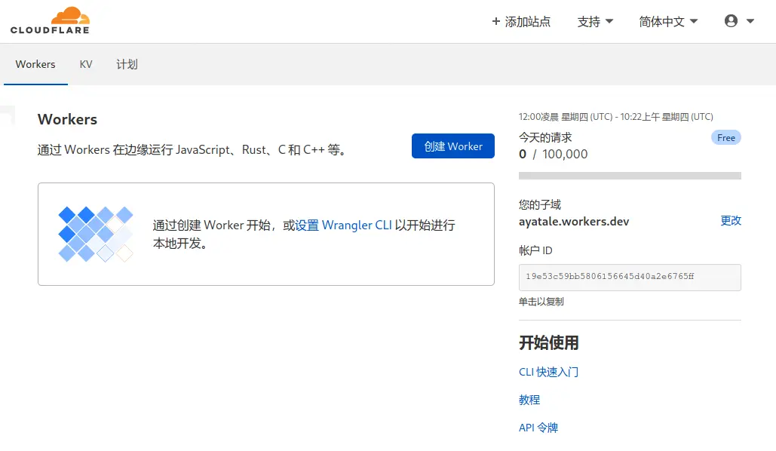Click the daily requests usage bar
This screenshot has height=451, width=776.
point(630,176)
